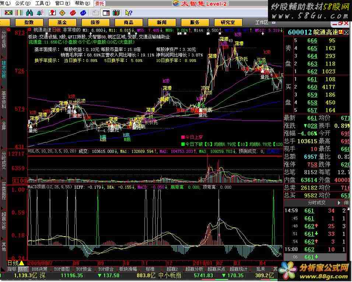The width and height of the screenshot is (352, 282).
Task: Click the traffic-light indicator toolbar icon
Action: pos(8,13)
